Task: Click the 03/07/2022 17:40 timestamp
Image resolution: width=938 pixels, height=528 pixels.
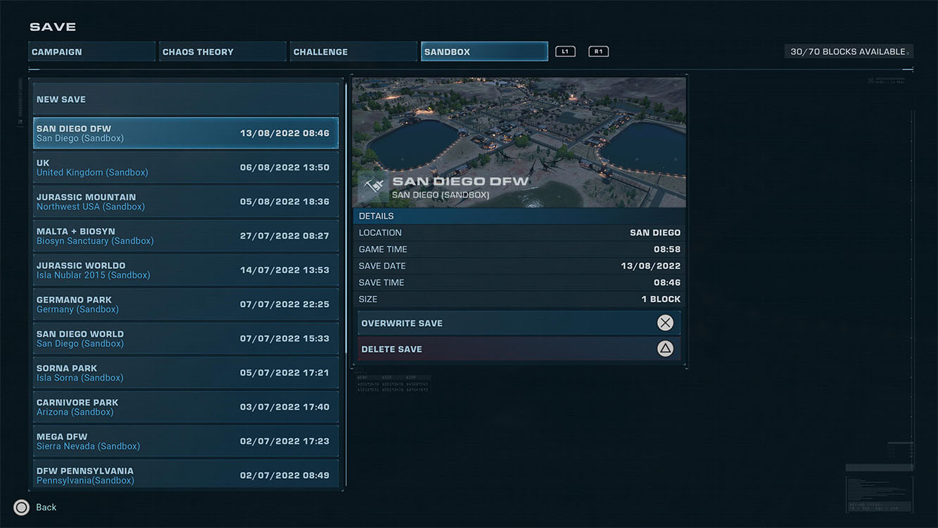Action: 284,407
